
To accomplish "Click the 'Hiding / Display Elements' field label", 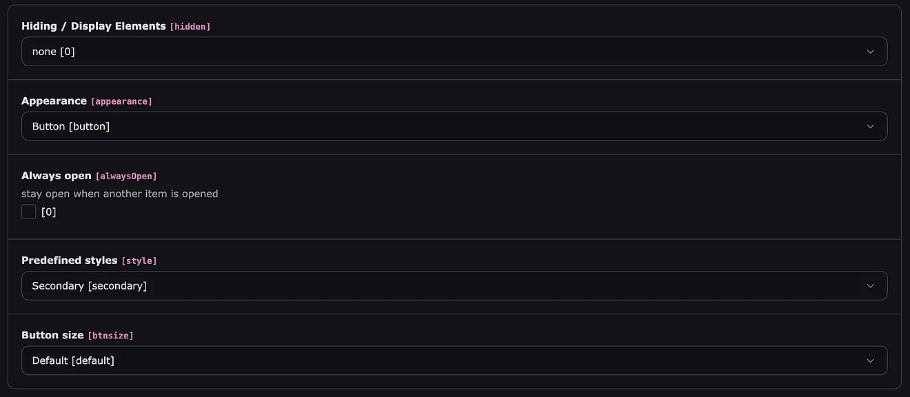I will point(94,26).
